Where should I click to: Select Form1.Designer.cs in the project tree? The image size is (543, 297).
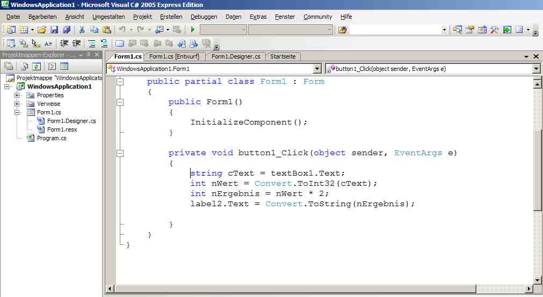point(71,121)
